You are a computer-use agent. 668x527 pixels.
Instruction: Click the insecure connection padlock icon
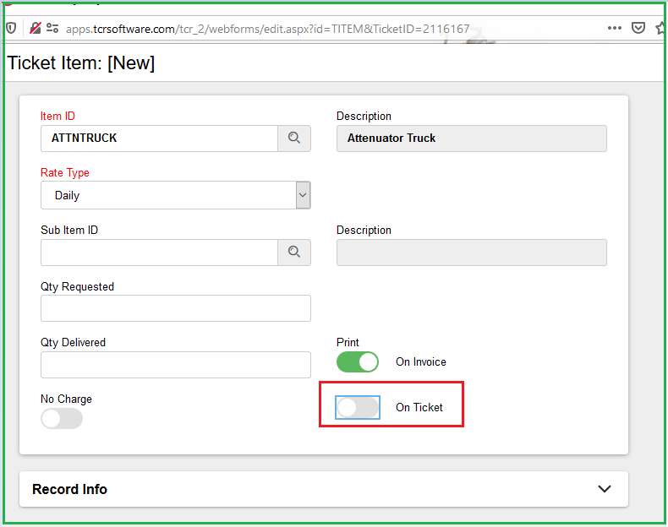(x=36, y=28)
